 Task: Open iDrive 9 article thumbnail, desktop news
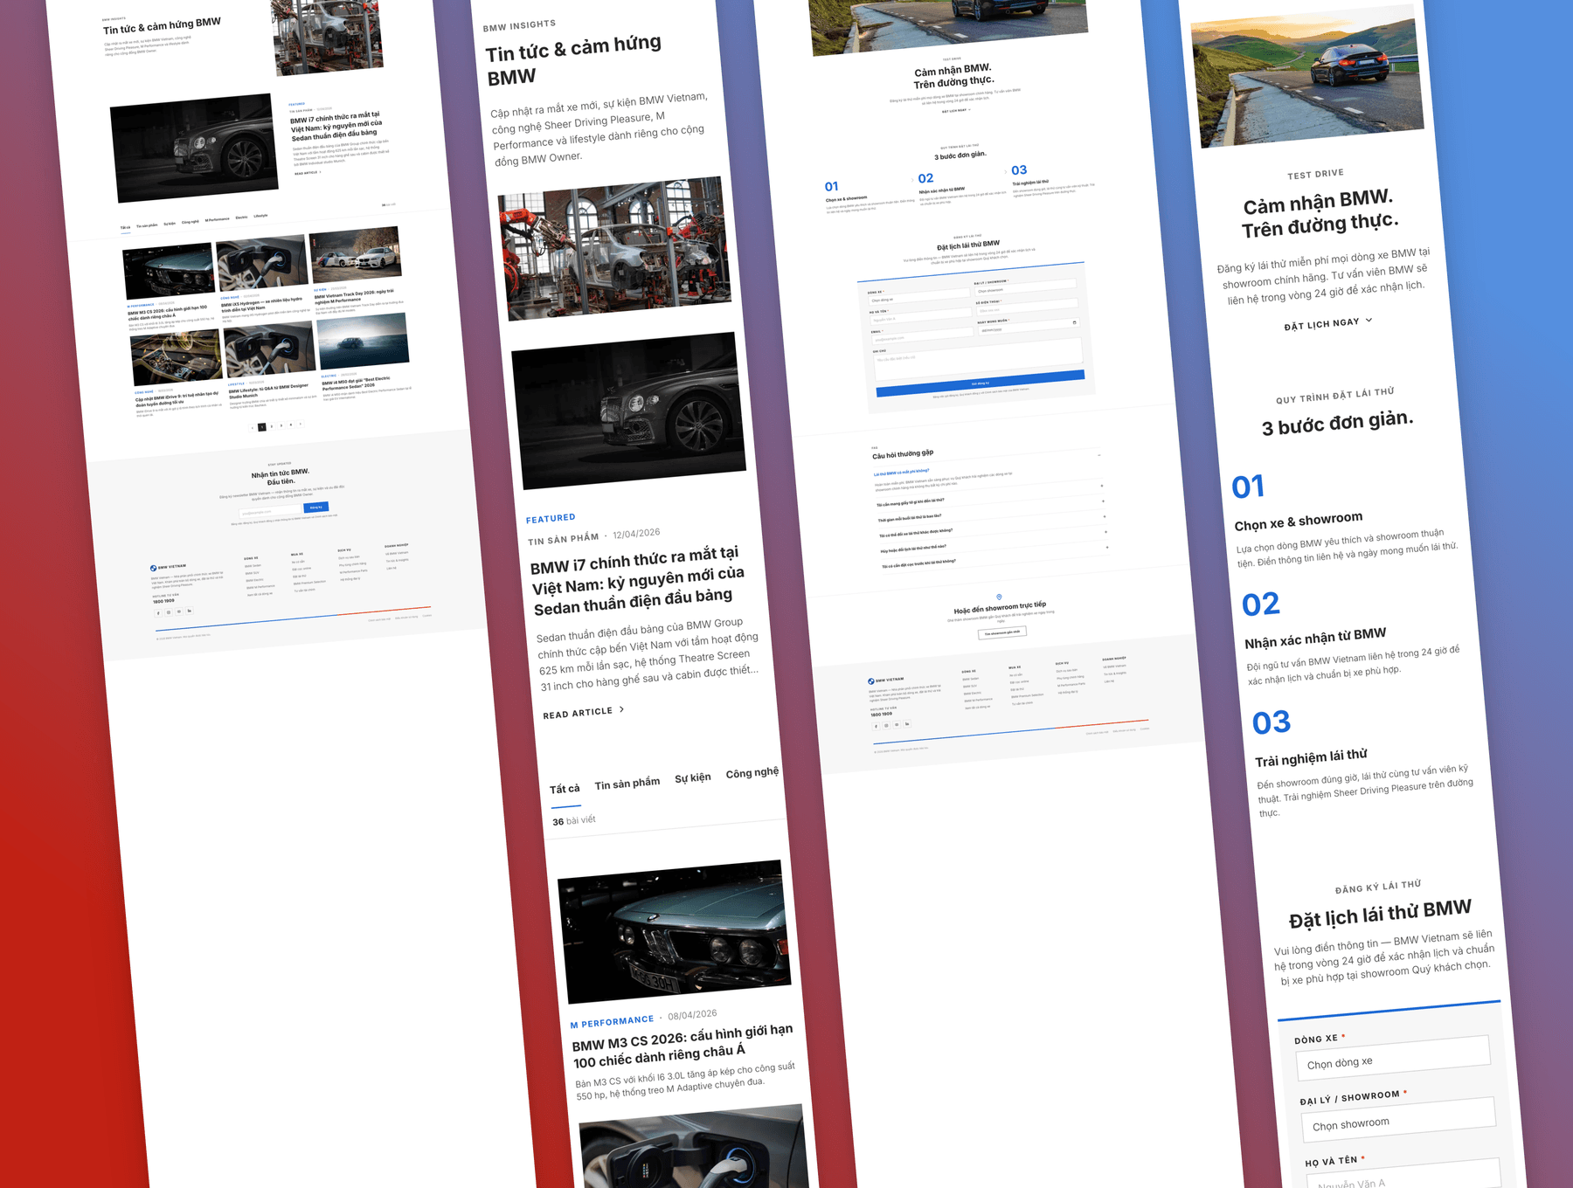point(177,356)
